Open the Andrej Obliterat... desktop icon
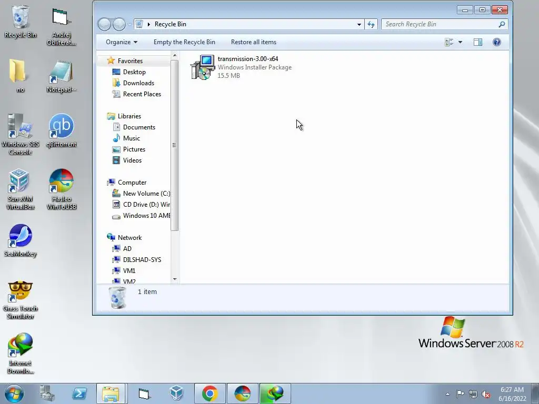The height and width of the screenshot is (404, 539). tap(61, 27)
